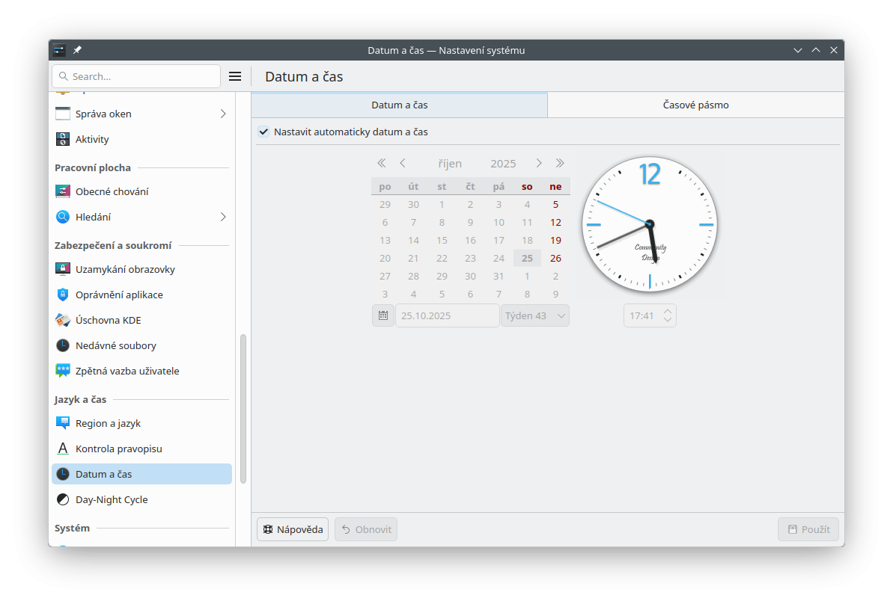Open Nedávné soubory clock icon
893x604 pixels.
63,345
